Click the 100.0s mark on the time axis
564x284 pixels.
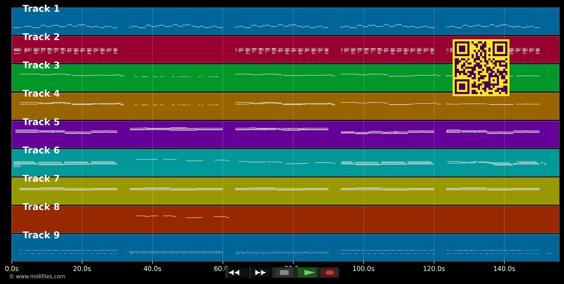pos(363,269)
